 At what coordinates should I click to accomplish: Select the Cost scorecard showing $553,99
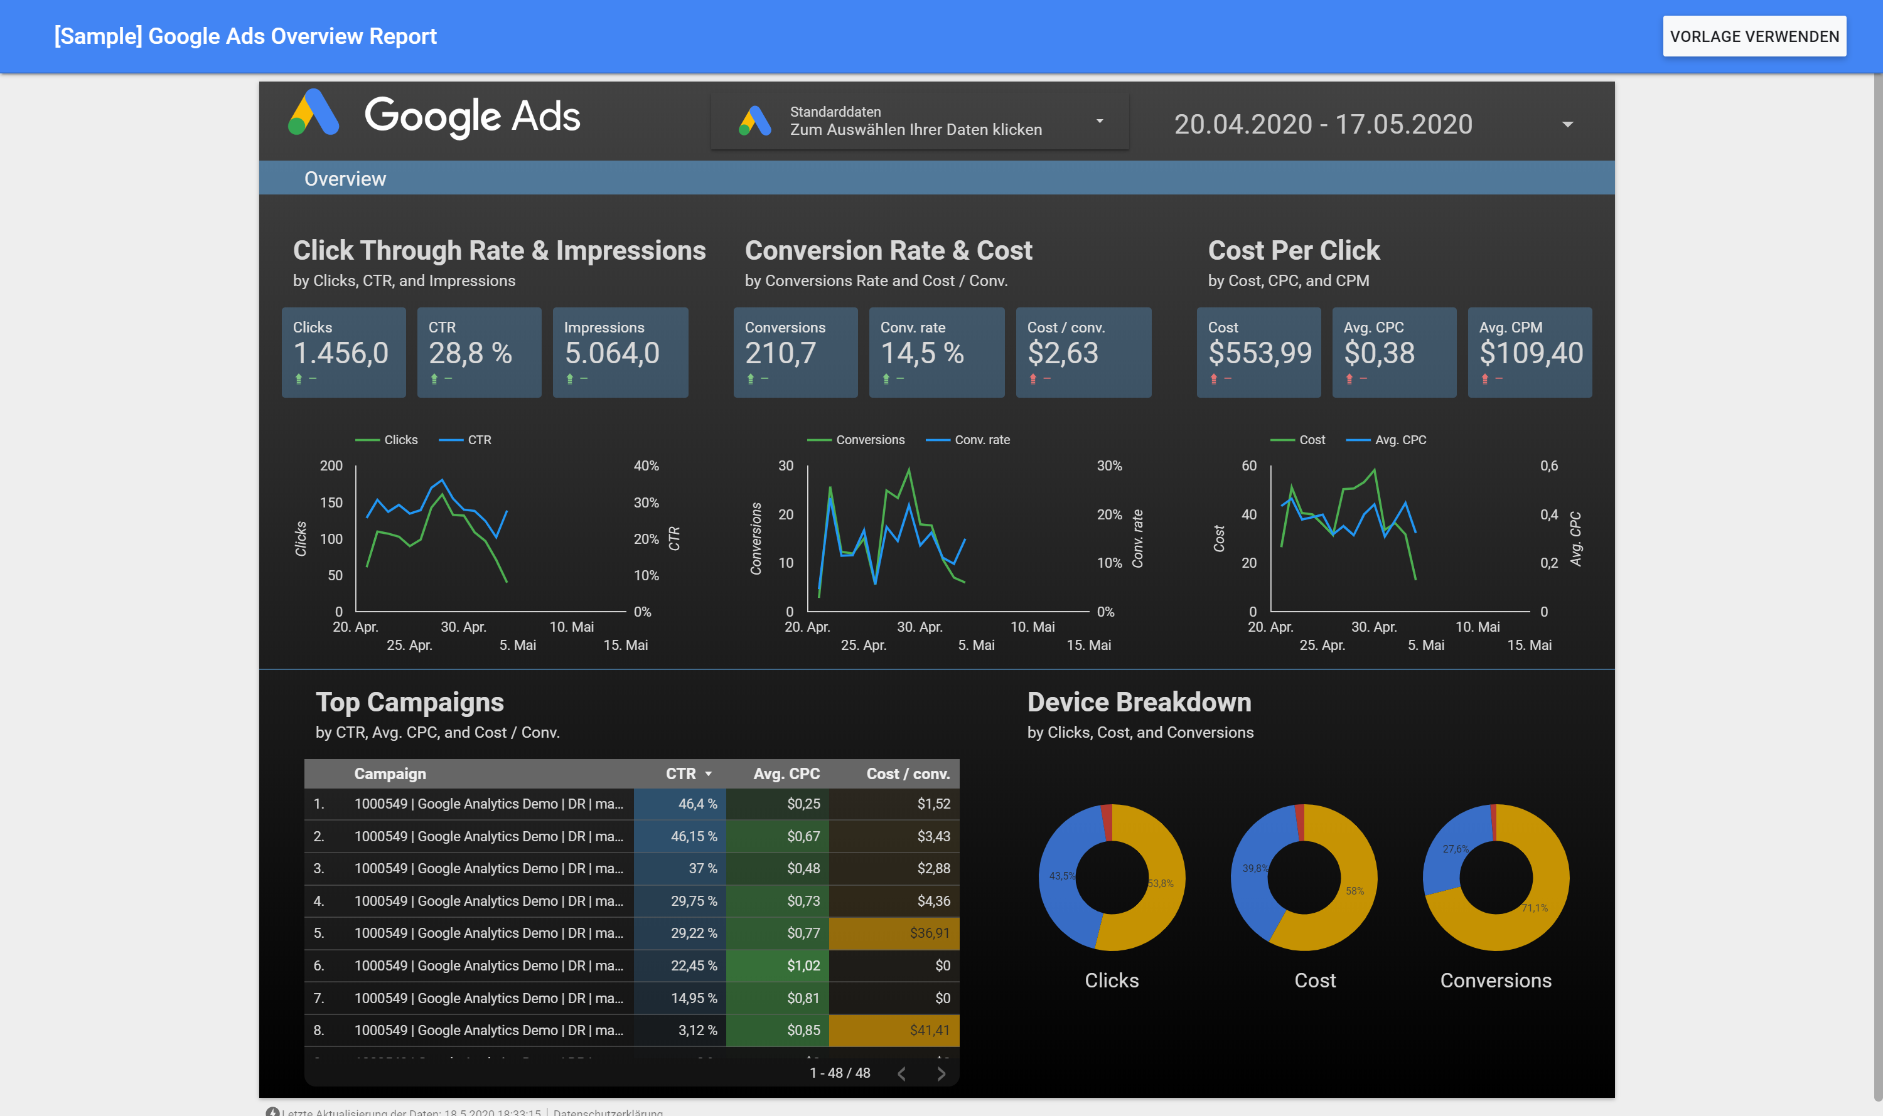1258,352
